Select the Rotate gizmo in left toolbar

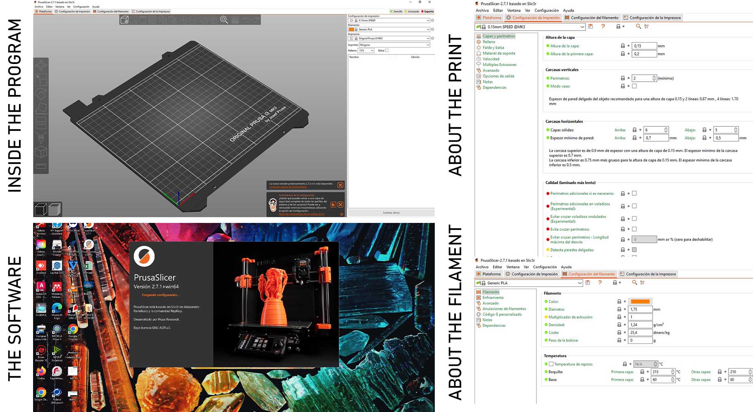click(x=41, y=94)
